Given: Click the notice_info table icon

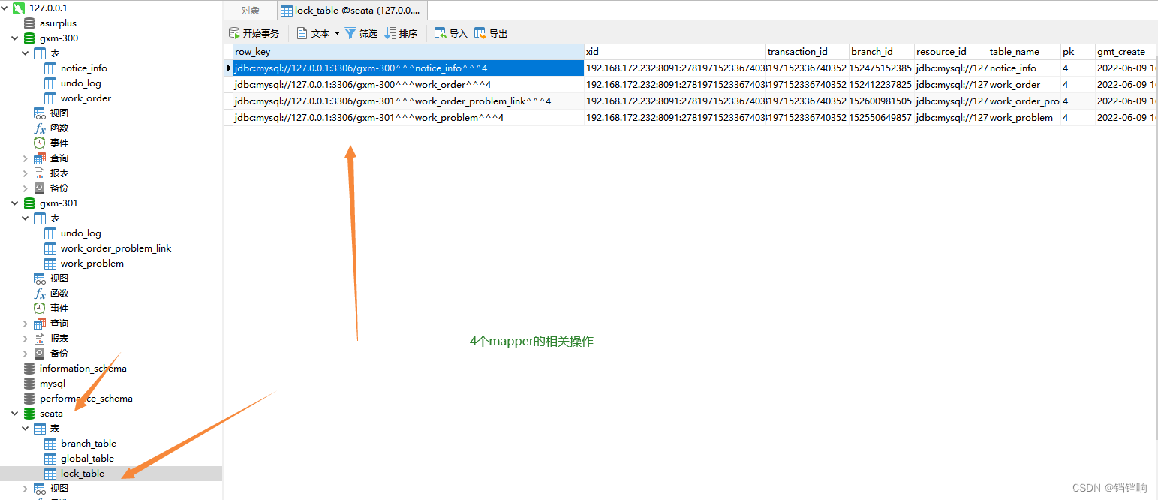Looking at the screenshot, I should coord(50,68).
